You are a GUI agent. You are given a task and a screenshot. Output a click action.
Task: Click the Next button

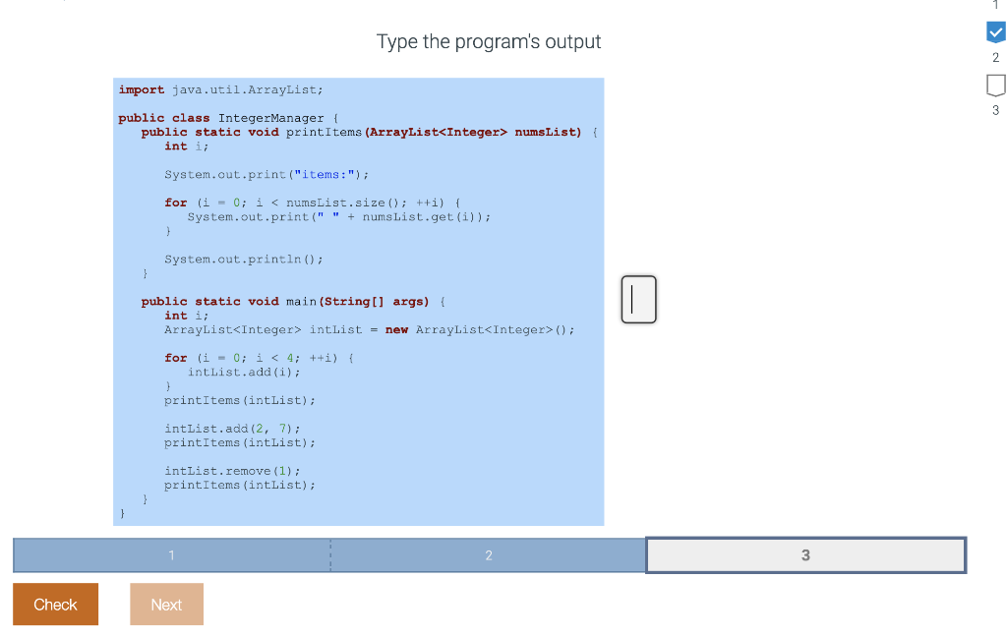point(166,604)
